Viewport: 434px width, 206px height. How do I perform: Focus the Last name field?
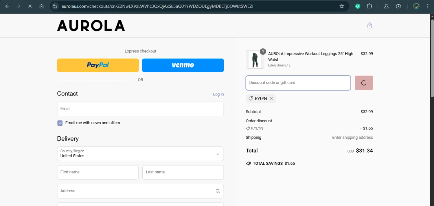[183, 172]
